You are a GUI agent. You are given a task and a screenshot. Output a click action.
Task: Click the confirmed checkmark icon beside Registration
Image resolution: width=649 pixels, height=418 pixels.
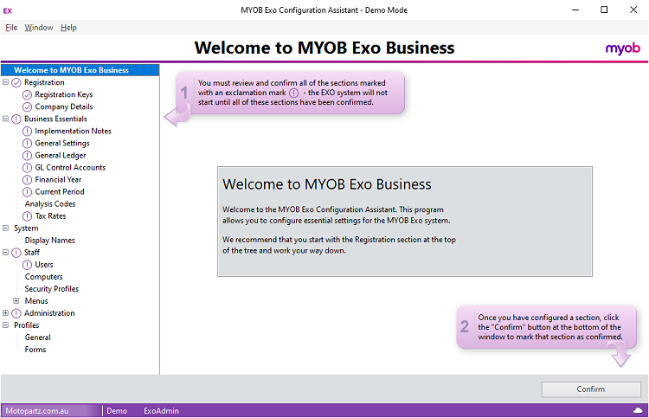point(16,83)
